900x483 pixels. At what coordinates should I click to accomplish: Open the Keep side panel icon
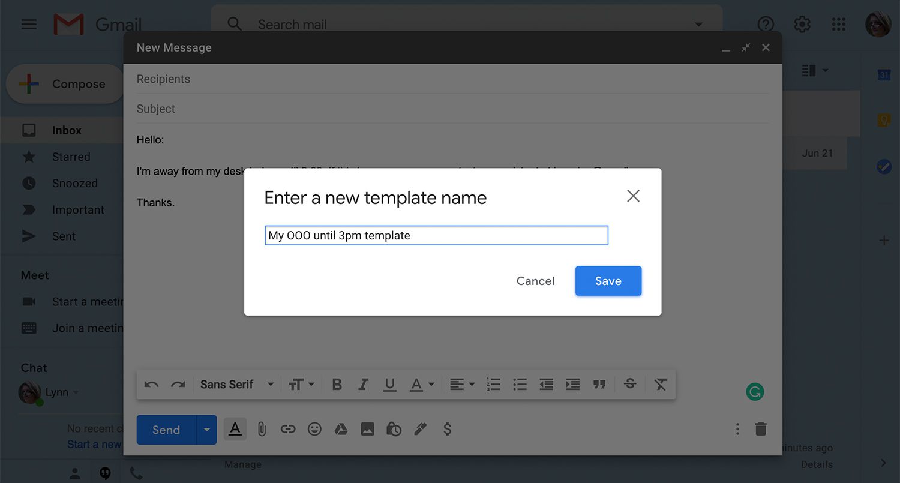(x=884, y=120)
